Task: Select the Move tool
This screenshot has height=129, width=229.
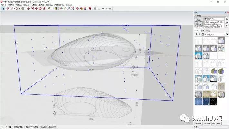Action: [x=36, y=9]
